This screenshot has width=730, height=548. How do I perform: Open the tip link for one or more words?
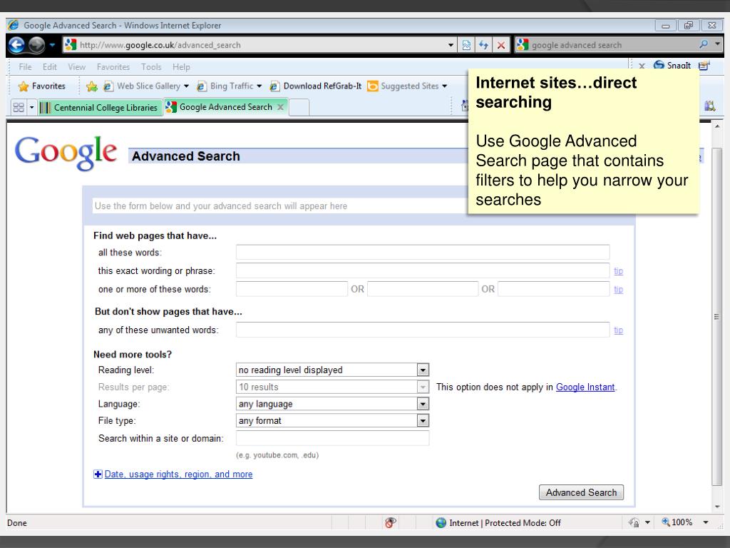click(618, 290)
